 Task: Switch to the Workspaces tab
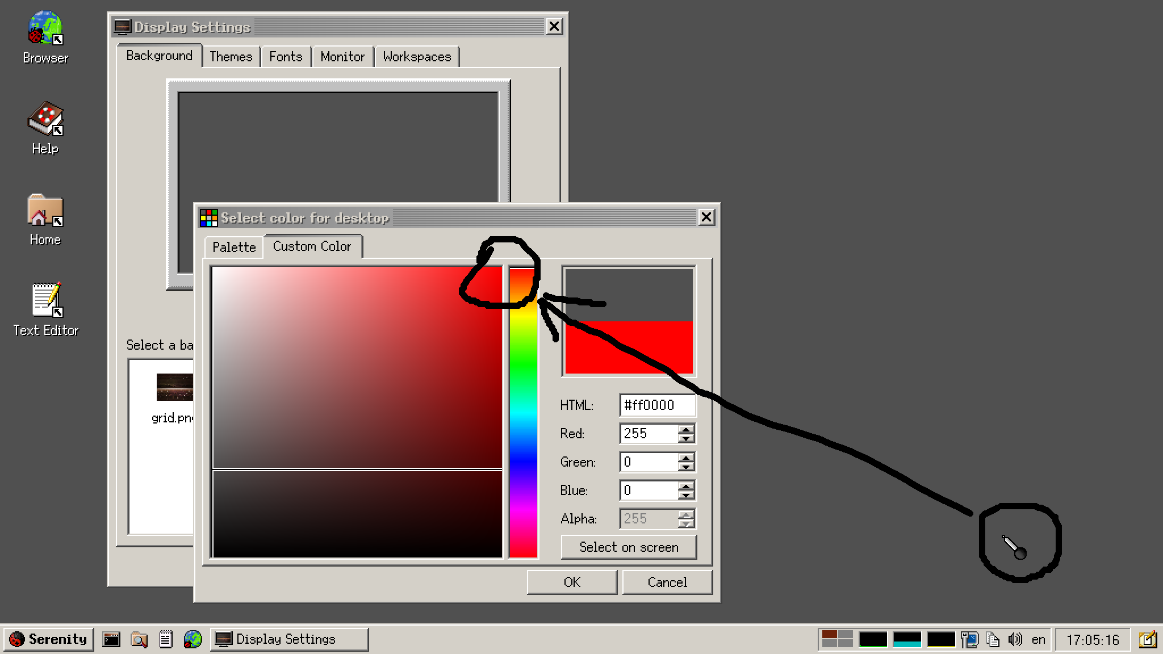[x=417, y=56]
